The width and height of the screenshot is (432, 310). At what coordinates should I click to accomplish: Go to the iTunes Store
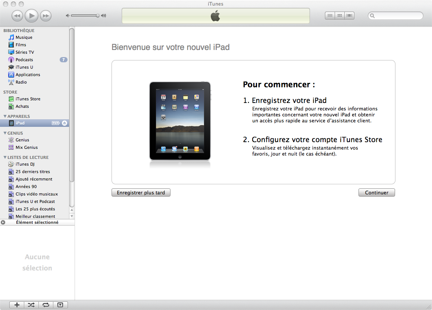click(x=34, y=99)
